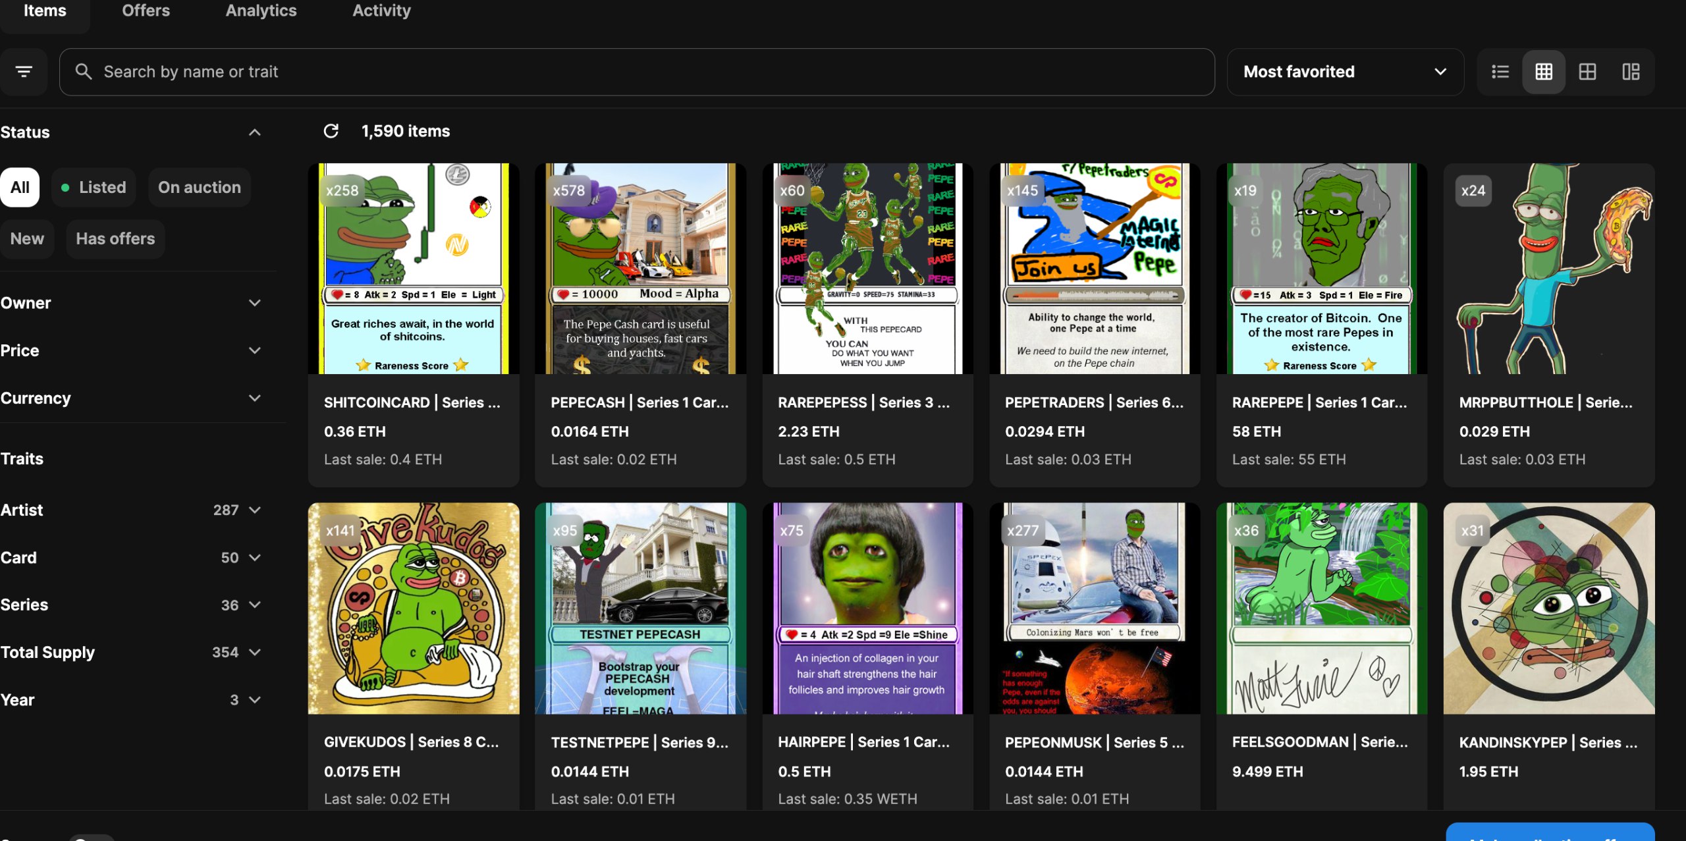Toggle the Has offers status filter

115,238
